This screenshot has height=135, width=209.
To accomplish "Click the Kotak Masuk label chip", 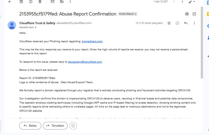I will pyautogui.click(x=126, y=14).
